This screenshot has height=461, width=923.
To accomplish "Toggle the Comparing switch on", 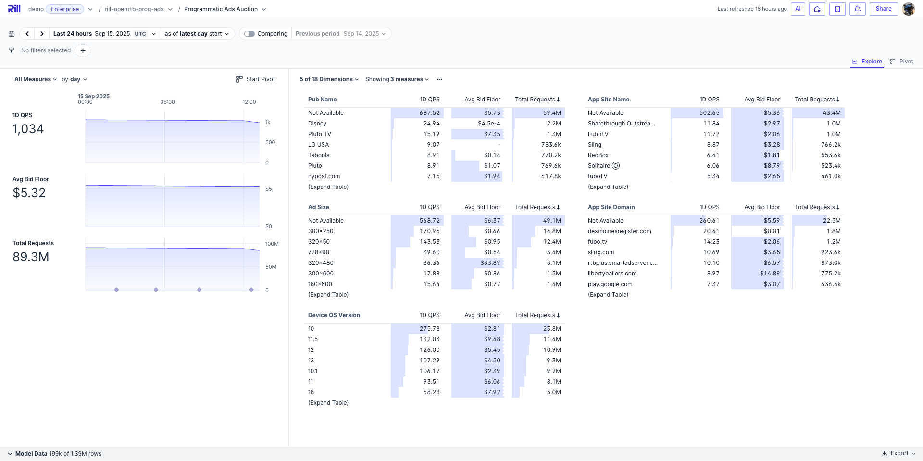I will (249, 34).
